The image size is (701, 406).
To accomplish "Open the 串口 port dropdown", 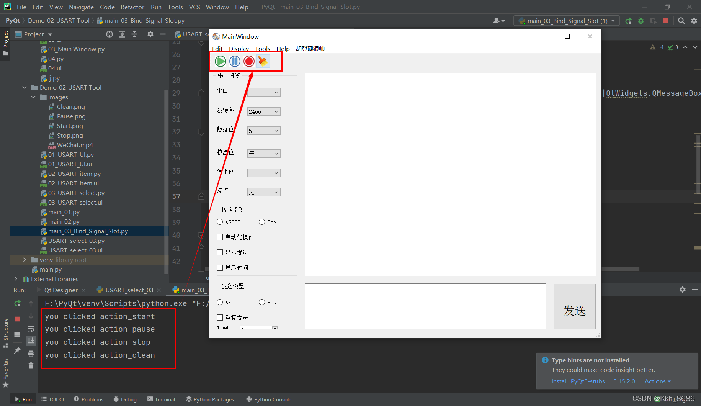I will coord(264,92).
